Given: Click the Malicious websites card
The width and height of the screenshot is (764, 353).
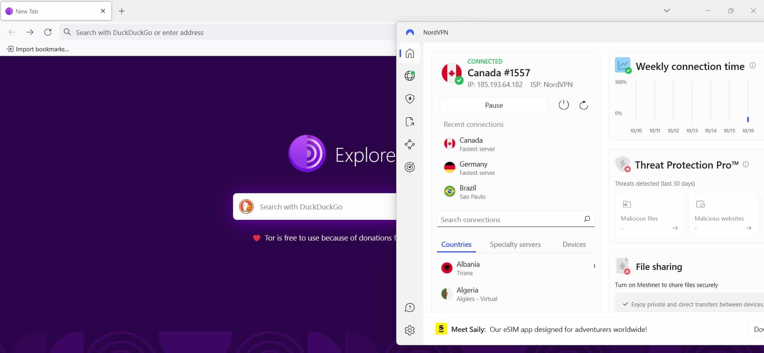Looking at the screenshot, I should [723, 215].
